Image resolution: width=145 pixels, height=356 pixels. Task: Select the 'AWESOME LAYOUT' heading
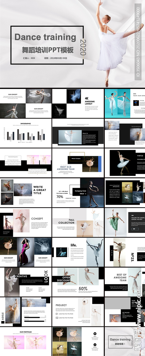(90, 103)
